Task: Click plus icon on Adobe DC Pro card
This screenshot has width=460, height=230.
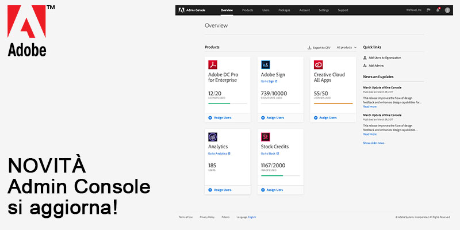Action: [x=210, y=118]
